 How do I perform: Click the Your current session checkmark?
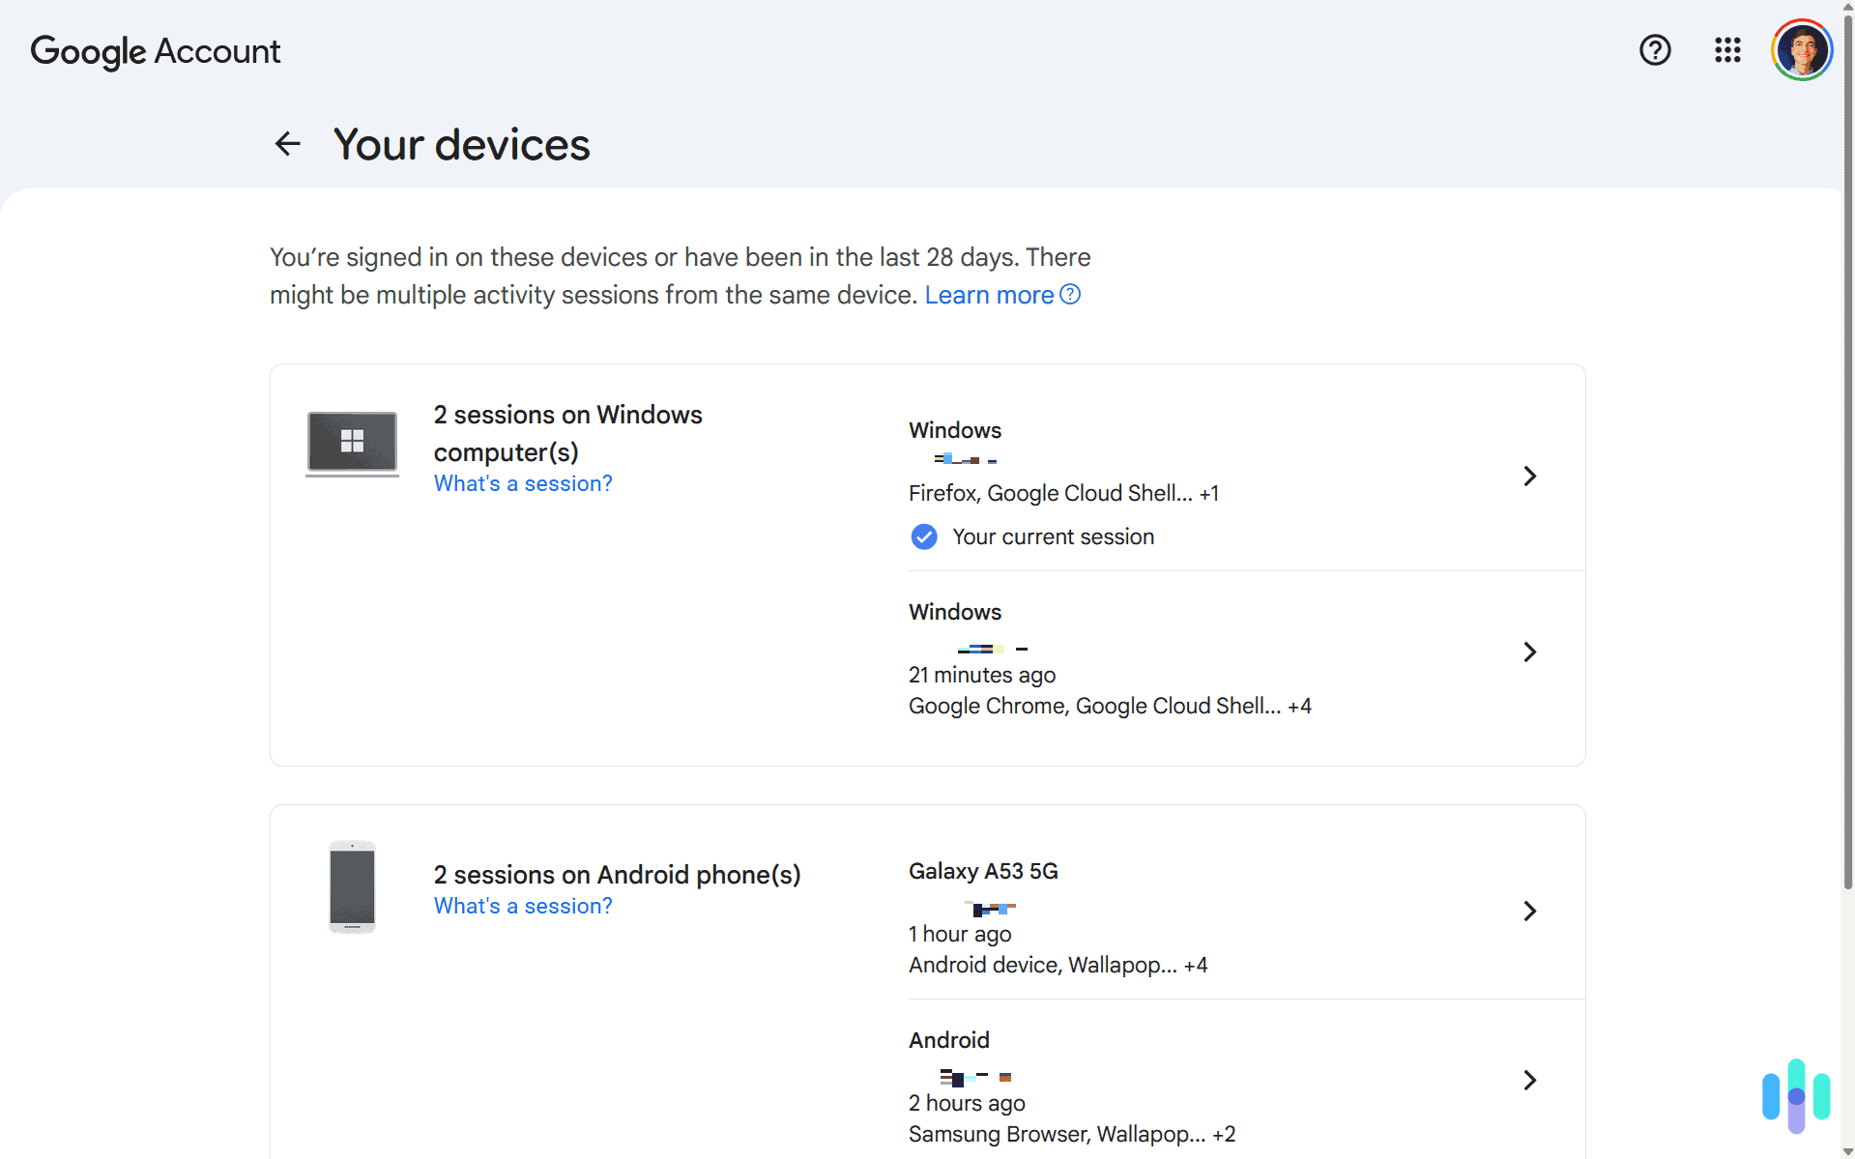923,536
